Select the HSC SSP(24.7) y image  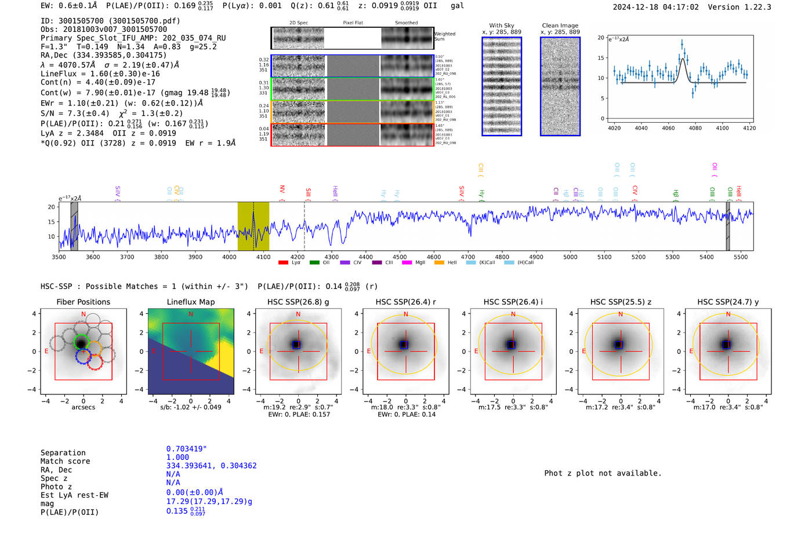tap(728, 351)
